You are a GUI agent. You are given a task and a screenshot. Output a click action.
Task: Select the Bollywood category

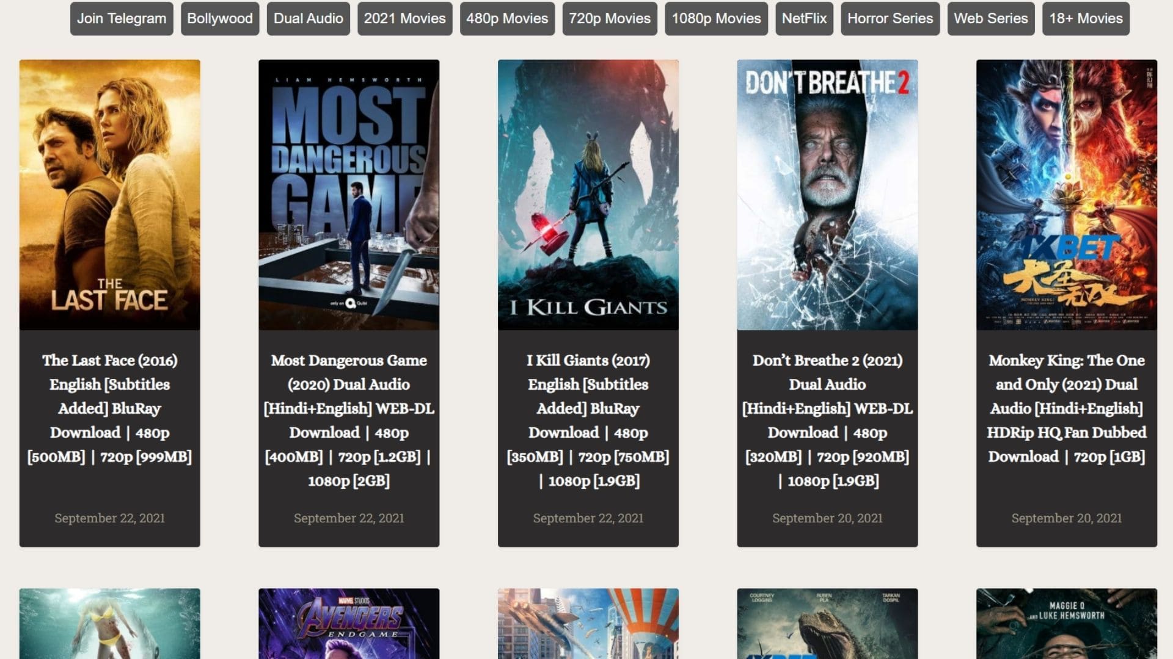pos(220,18)
